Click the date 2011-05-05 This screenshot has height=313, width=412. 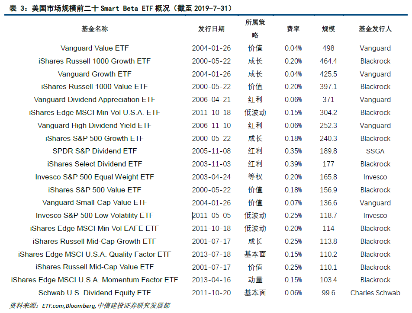(x=211, y=215)
